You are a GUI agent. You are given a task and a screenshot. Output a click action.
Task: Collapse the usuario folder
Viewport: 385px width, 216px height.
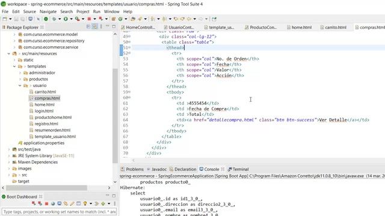pos(20,85)
